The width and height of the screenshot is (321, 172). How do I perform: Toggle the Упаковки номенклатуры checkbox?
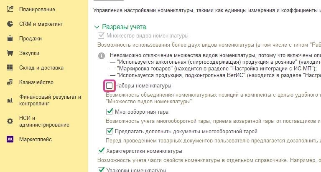click(100, 170)
